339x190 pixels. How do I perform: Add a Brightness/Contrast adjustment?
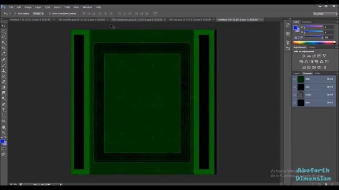pyautogui.click(x=304, y=56)
